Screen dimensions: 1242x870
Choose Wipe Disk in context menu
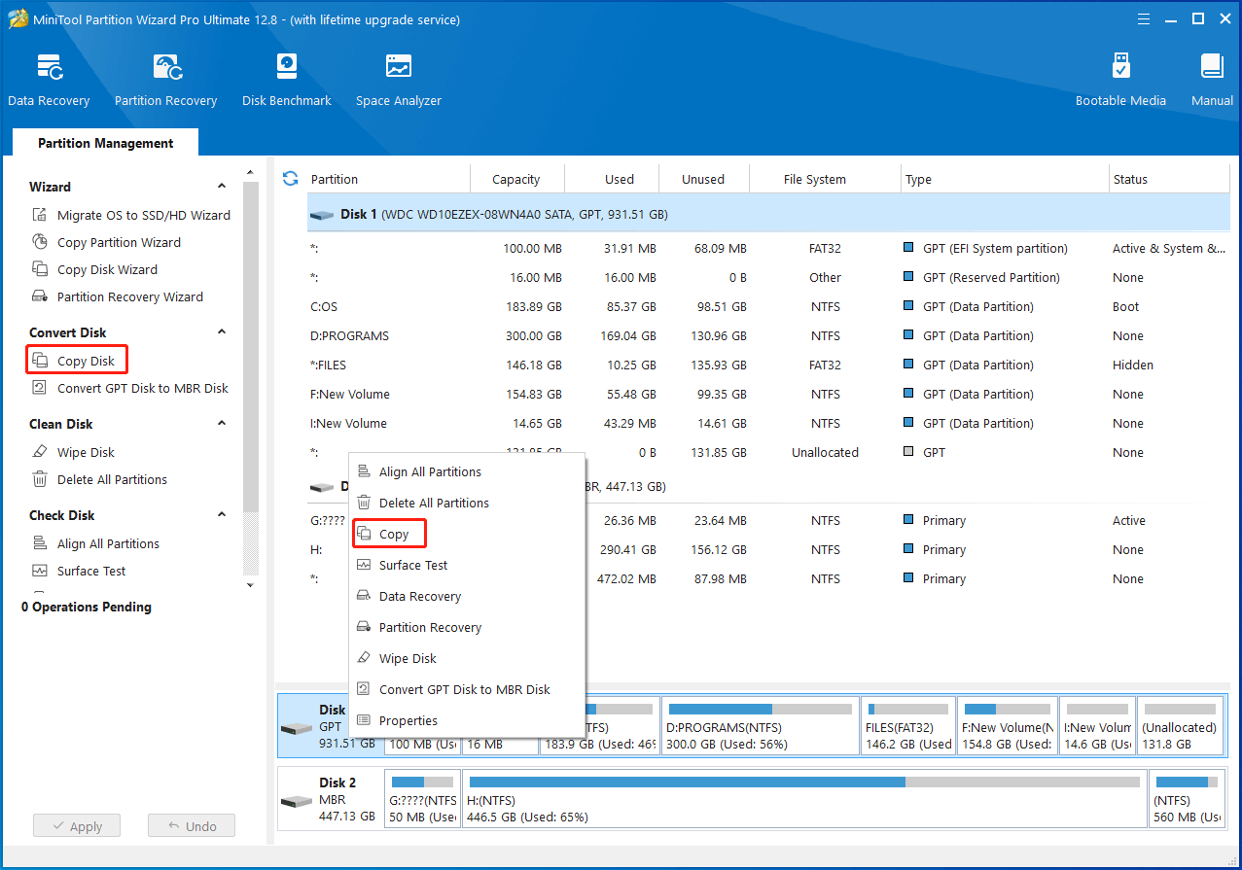click(467, 659)
